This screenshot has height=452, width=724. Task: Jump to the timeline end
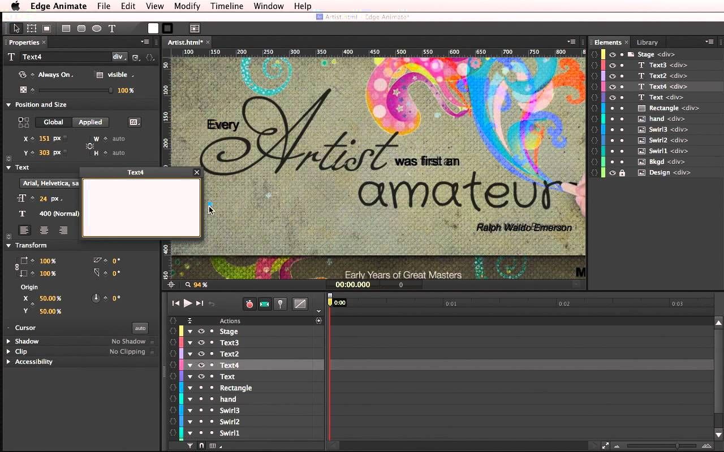click(x=199, y=303)
